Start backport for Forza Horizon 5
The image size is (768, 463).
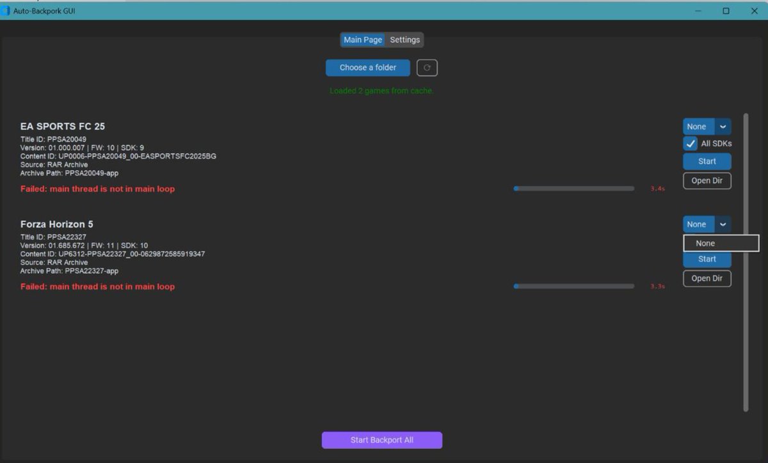[707, 259]
